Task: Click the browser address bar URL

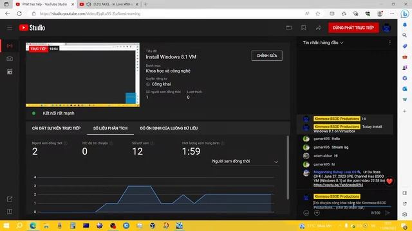Action: click(x=90, y=13)
